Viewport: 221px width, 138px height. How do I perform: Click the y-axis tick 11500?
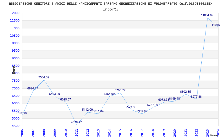point(15,20)
